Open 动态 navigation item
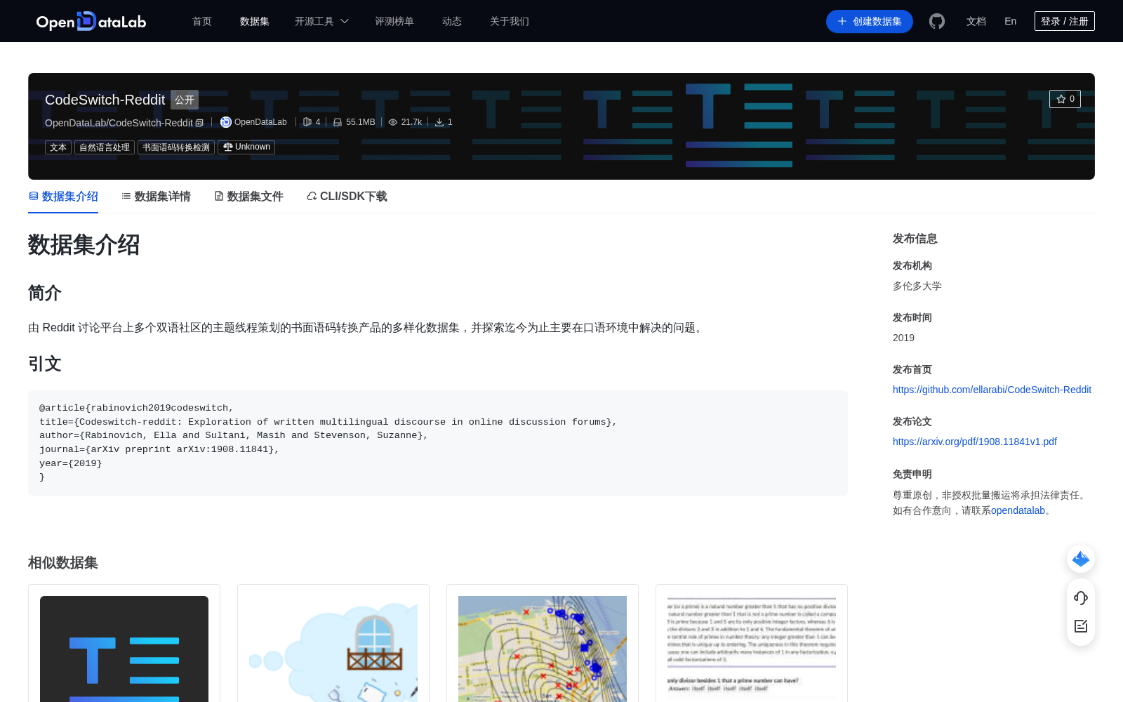The width and height of the screenshot is (1123, 702). pyautogui.click(x=452, y=21)
